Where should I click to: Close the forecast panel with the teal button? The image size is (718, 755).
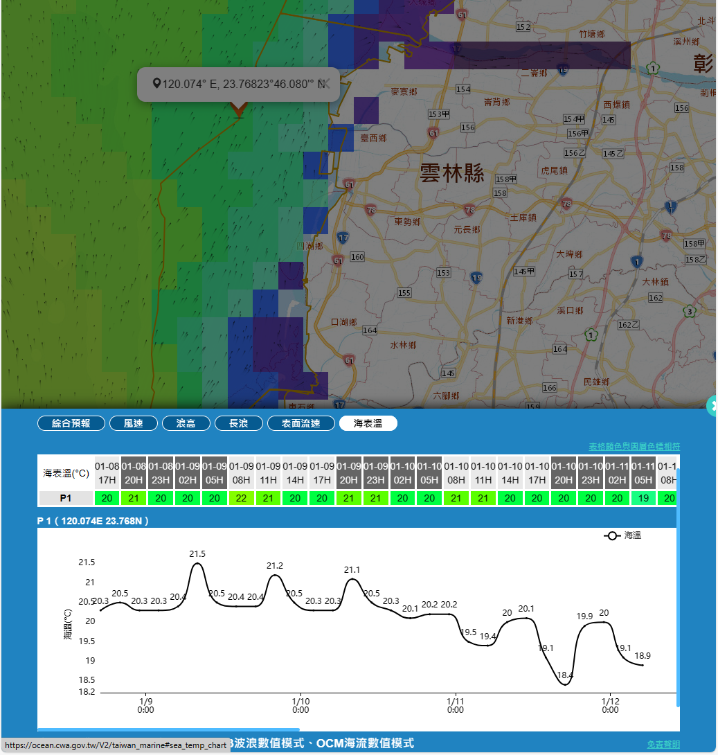(712, 407)
